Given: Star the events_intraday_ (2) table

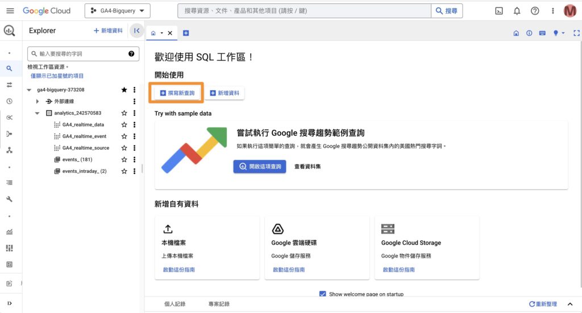Looking at the screenshot, I should [124, 171].
